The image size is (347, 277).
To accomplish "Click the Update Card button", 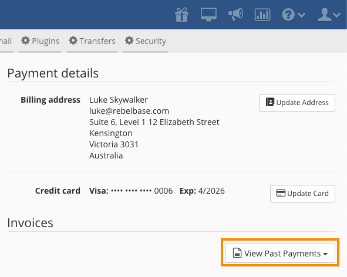I will pos(302,194).
